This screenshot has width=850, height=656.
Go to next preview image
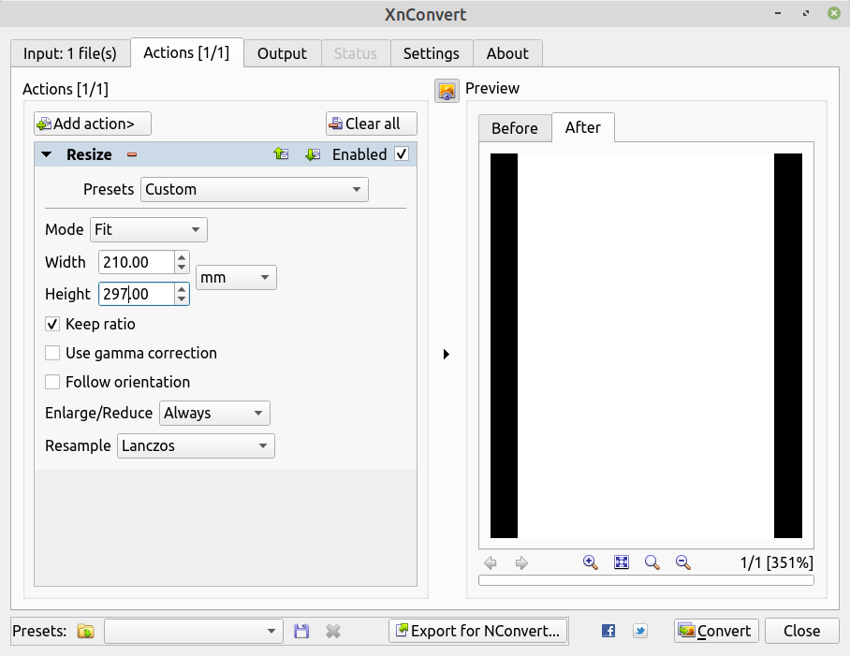click(521, 562)
